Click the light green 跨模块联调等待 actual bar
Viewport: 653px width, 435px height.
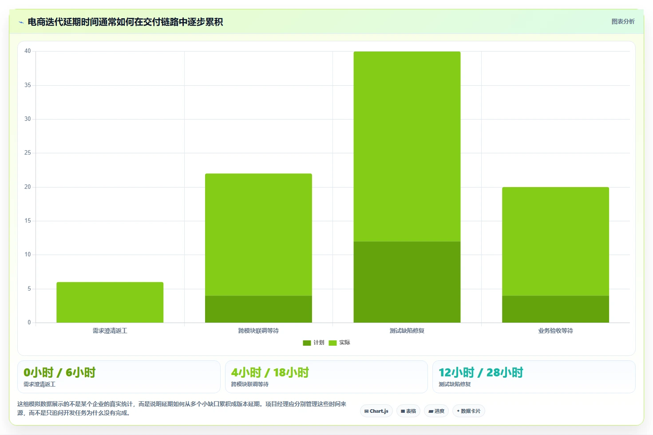[x=258, y=235]
